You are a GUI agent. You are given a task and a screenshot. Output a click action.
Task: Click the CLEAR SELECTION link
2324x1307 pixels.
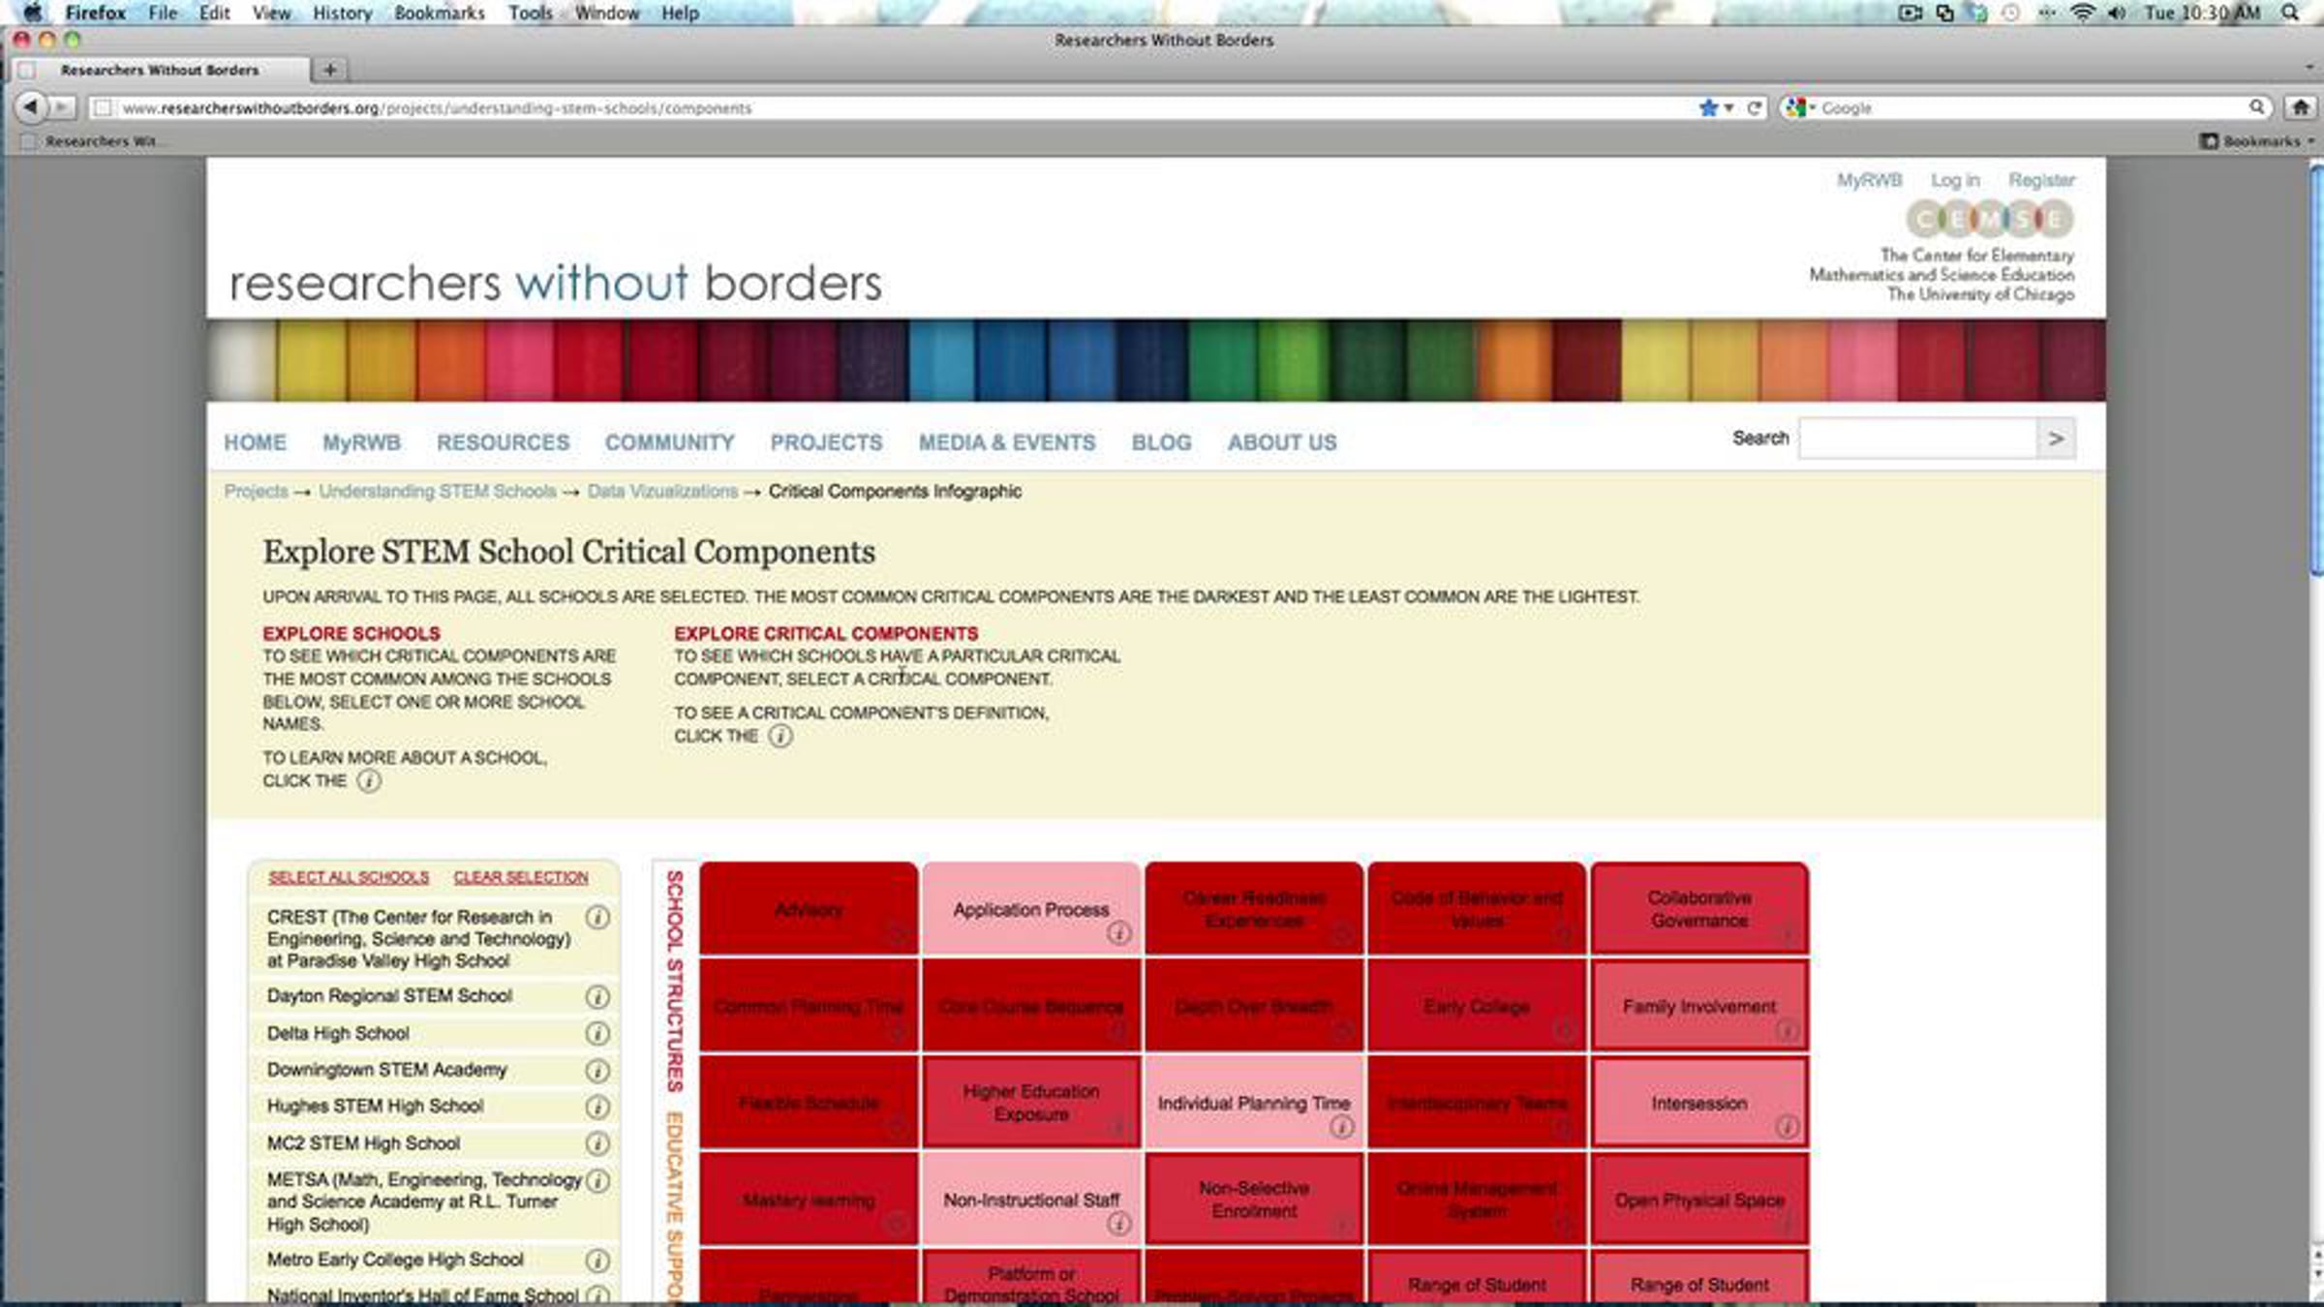coord(521,877)
